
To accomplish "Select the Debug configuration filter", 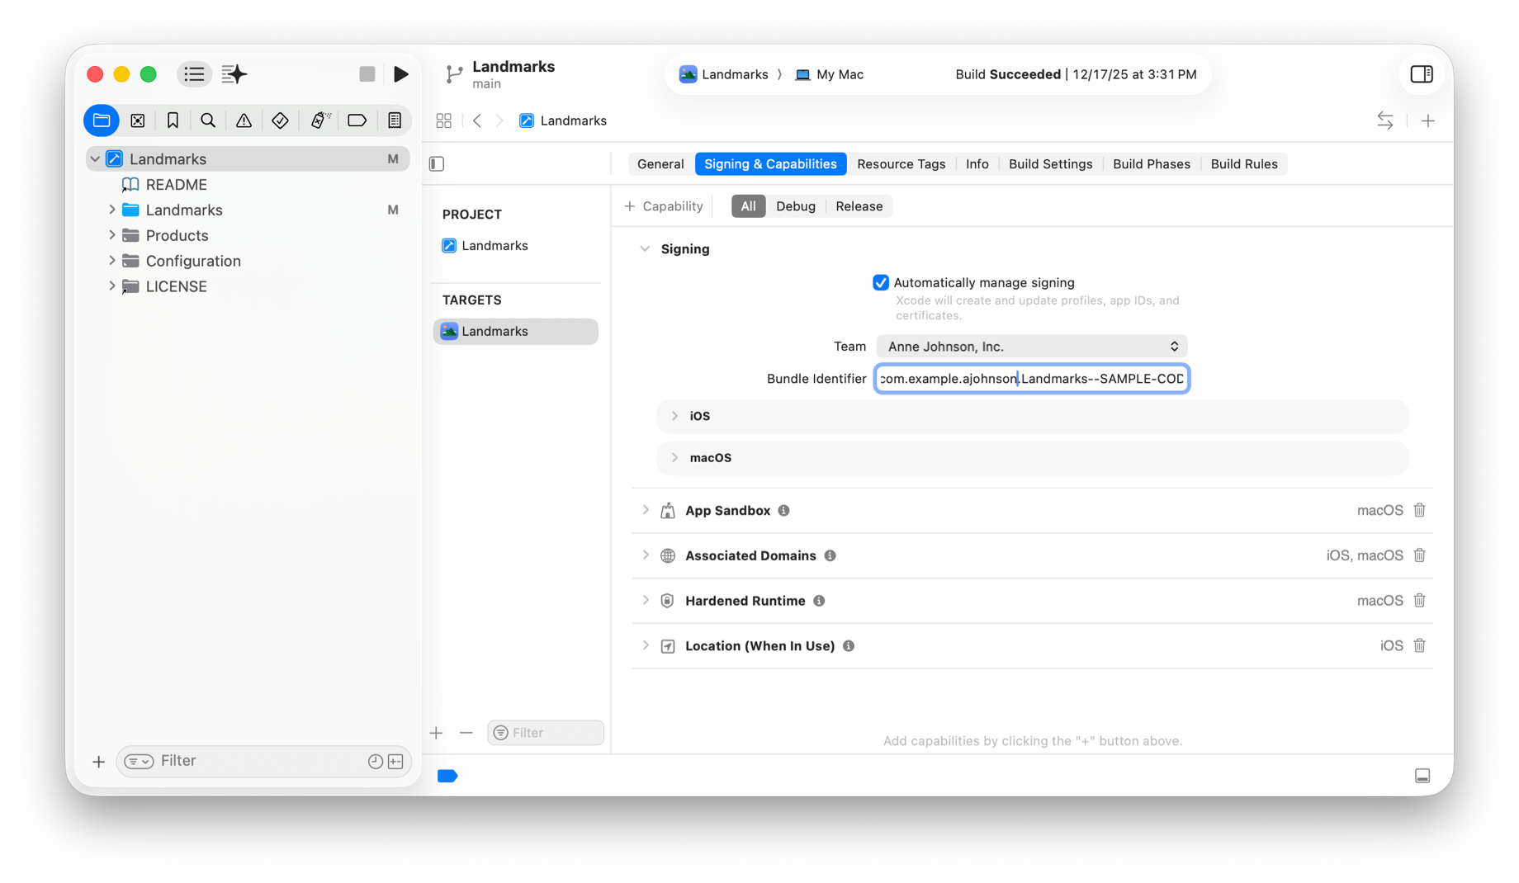I will click(795, 206).
